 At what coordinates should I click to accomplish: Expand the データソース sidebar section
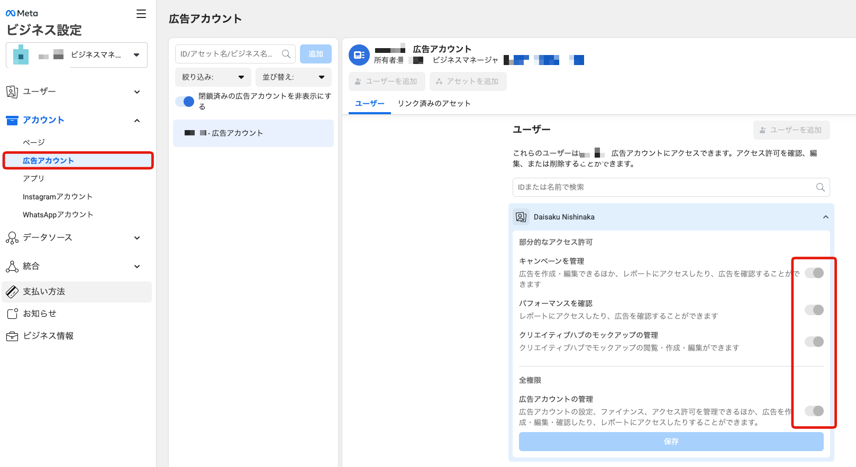(137, 238)
